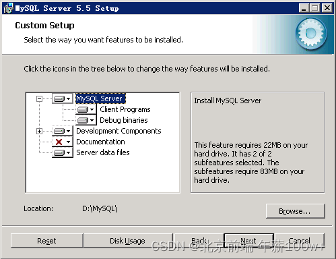The width and height of the screenshot is (336, 259).
Task: Open the dropdown arrow for Documentation feature
Action: tap(68, 142)
